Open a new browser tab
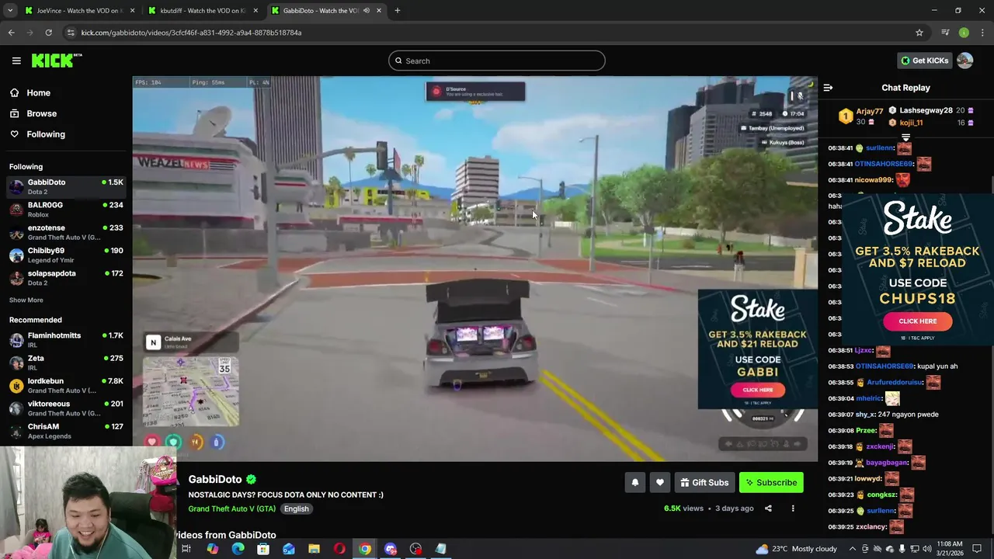994x559 pixels. [397, 11]
